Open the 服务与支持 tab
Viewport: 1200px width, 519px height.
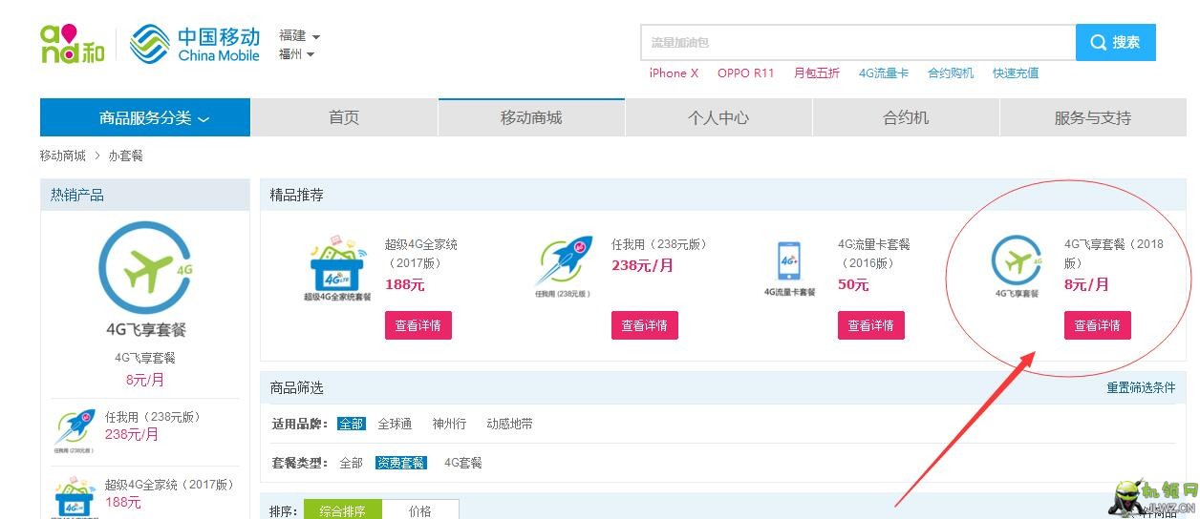click(1093, 117)
